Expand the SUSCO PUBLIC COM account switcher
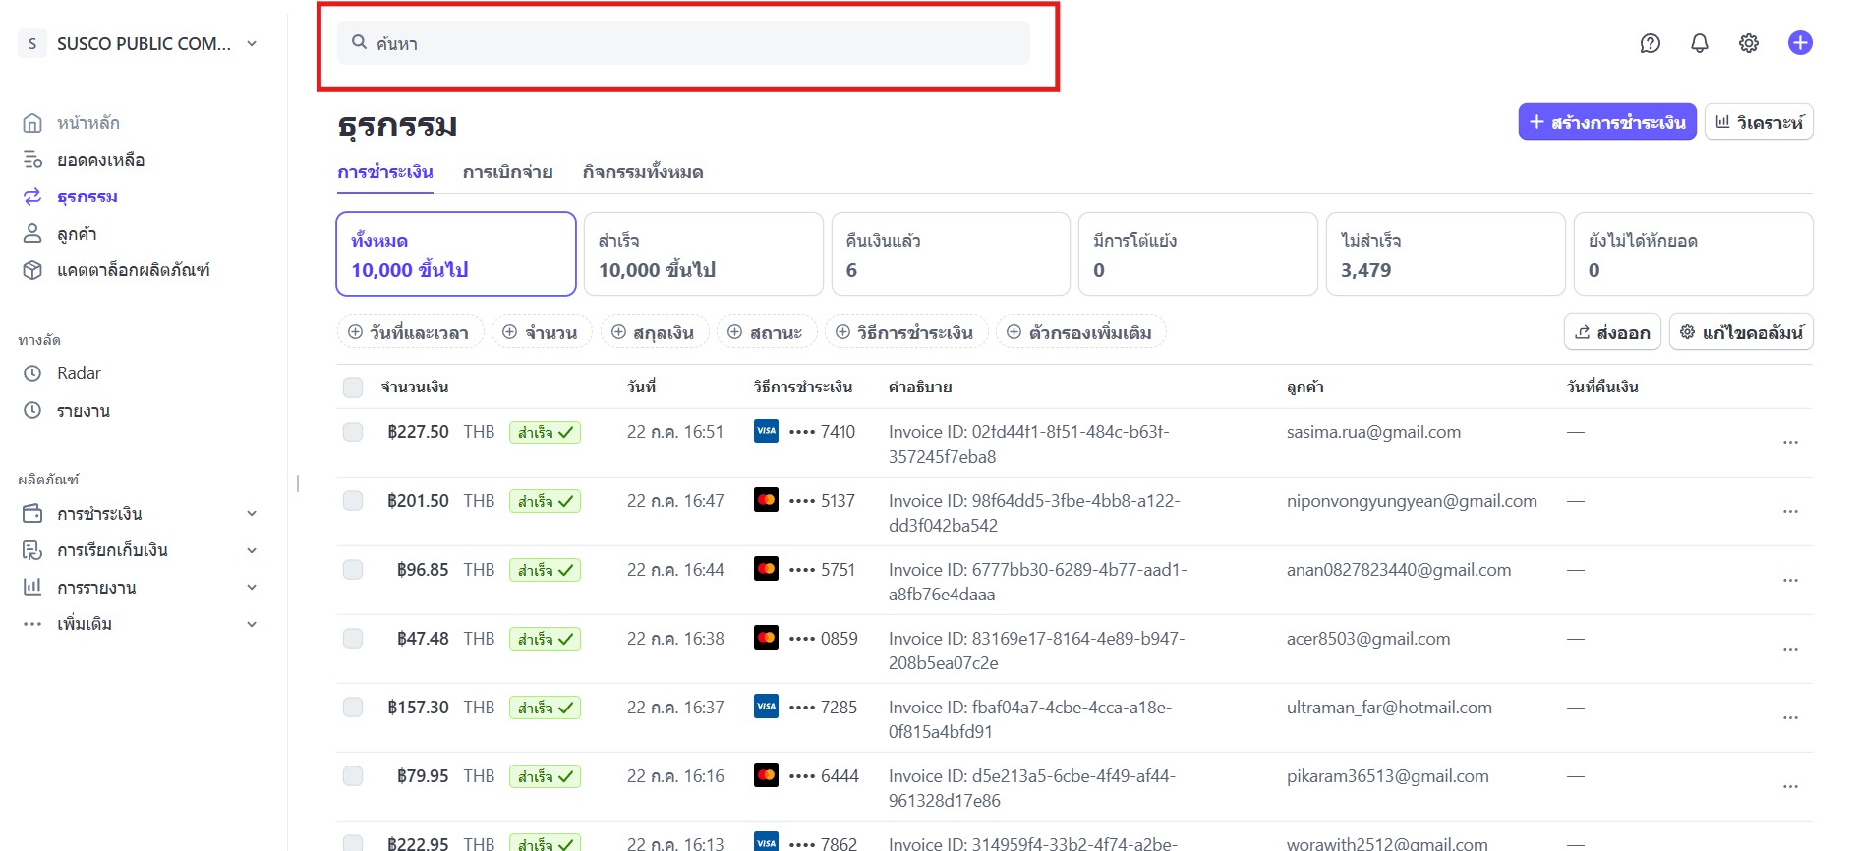Screen dimensions: 1854x851 coord(143,43)
